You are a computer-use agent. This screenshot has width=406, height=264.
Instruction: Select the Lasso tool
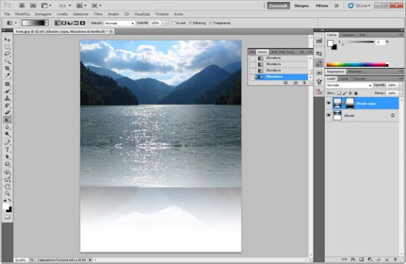coord(7,54)
